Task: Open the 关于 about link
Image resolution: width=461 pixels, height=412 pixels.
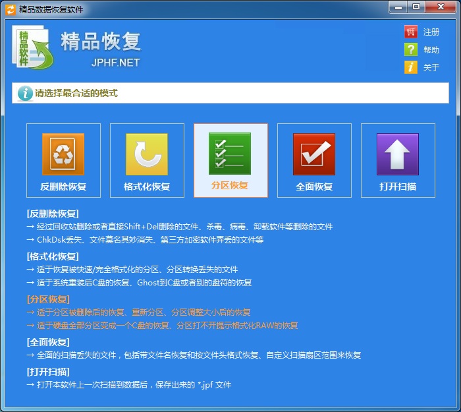Action: (431, 67)
